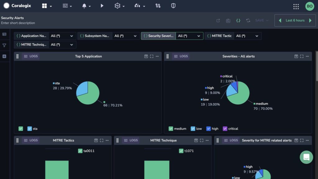
Task: Toggle the low severity legend checkbox
Action: click(x=193, y=129)
